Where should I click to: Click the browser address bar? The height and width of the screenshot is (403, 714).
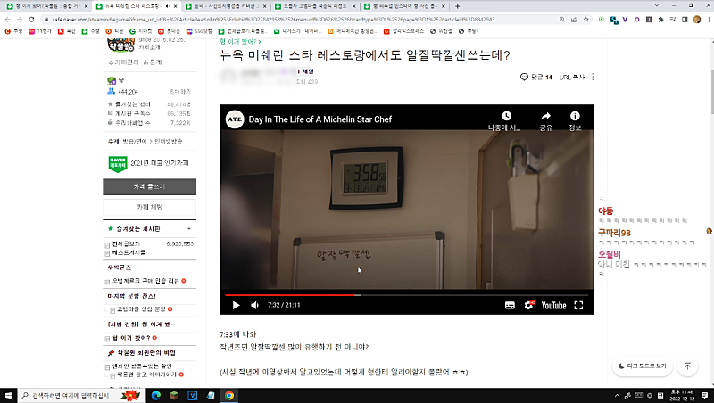coord(301,20)
